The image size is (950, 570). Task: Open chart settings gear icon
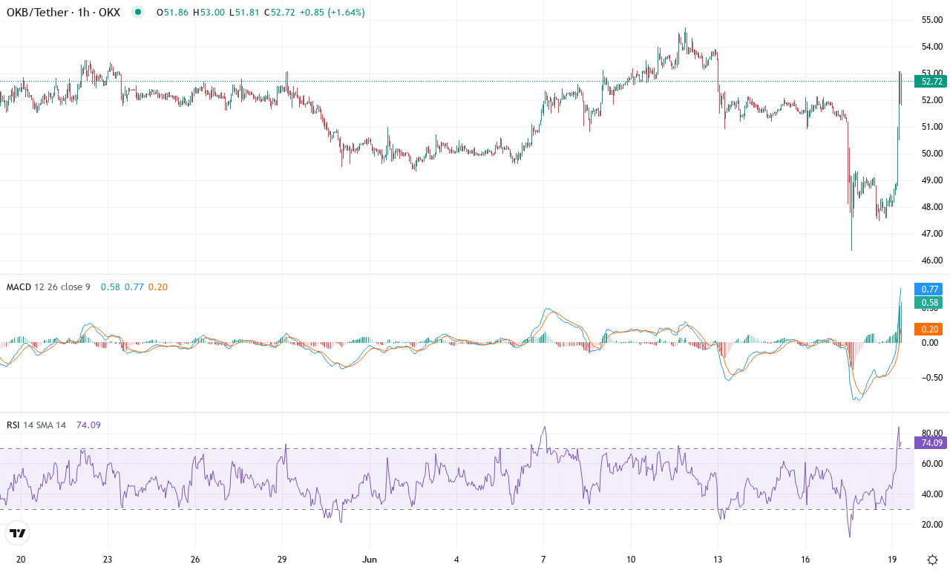coord(932,560)
